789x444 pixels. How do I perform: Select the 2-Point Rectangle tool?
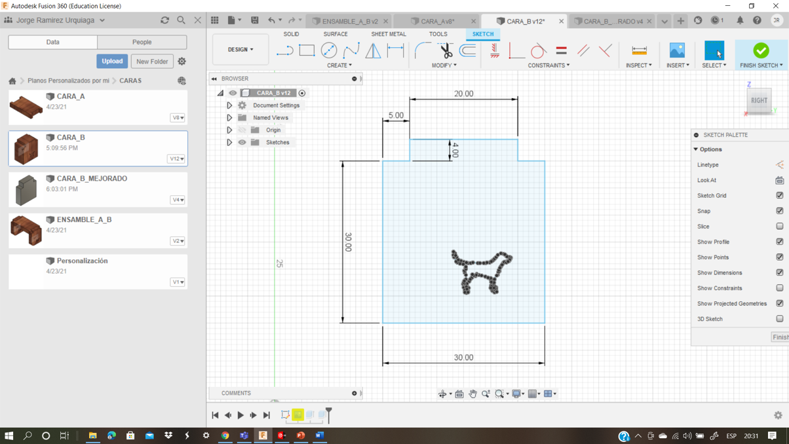pos(307,50)
